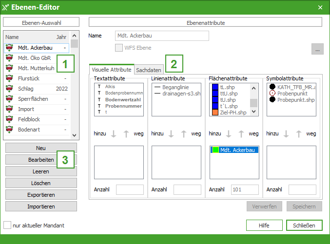Click the Probenpunkt circle symbol icon

coord(272,93)
